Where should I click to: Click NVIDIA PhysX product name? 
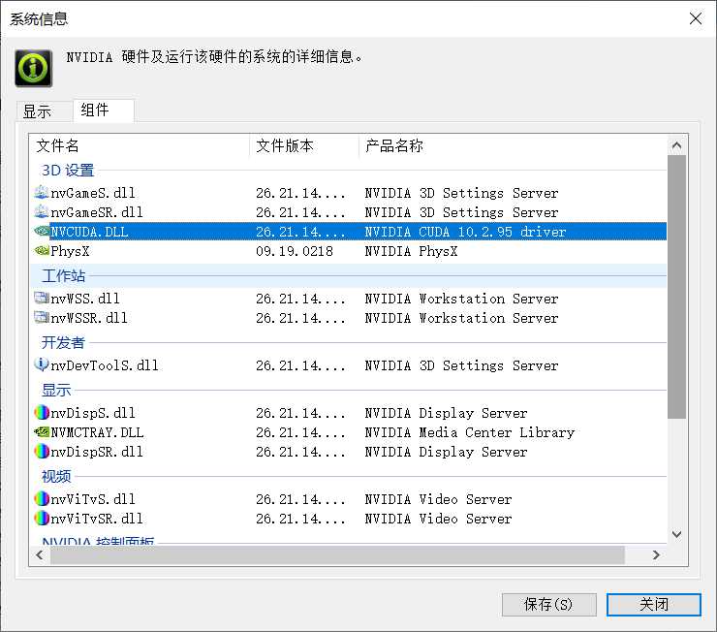click(x=411, y=251)
